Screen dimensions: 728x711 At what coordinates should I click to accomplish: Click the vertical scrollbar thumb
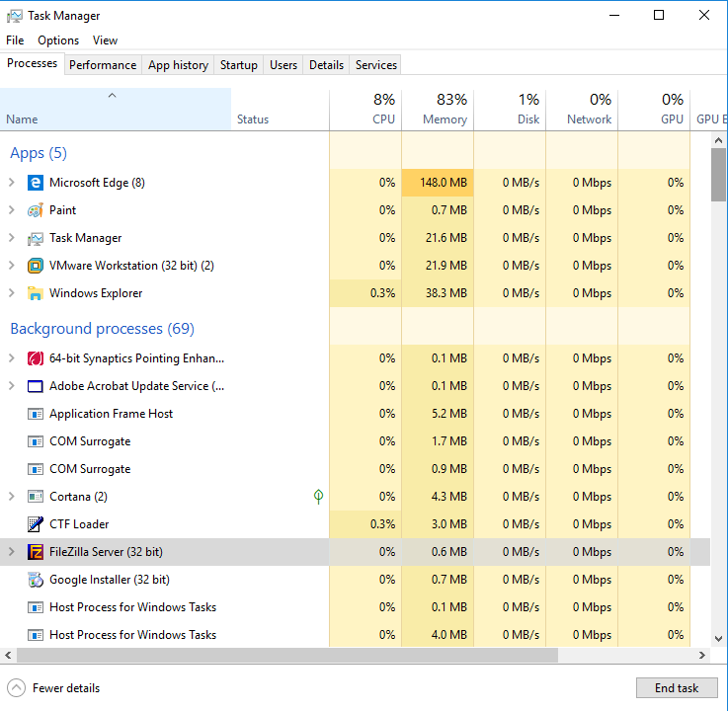tap(718, 175)
